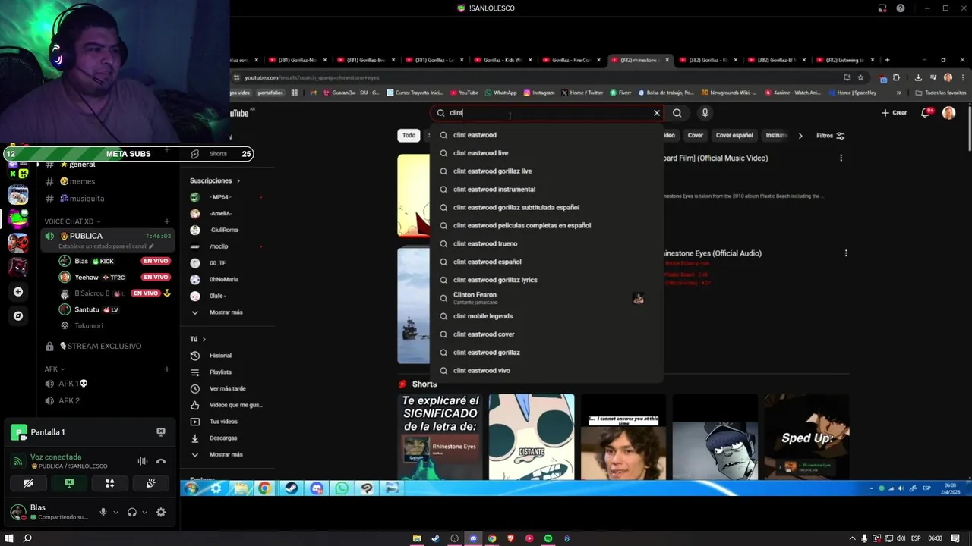Viewport: 972px width, 546px height.
Task: Open the Sped Up Shorts thumbnail
Action: click(x=806, y=437)
